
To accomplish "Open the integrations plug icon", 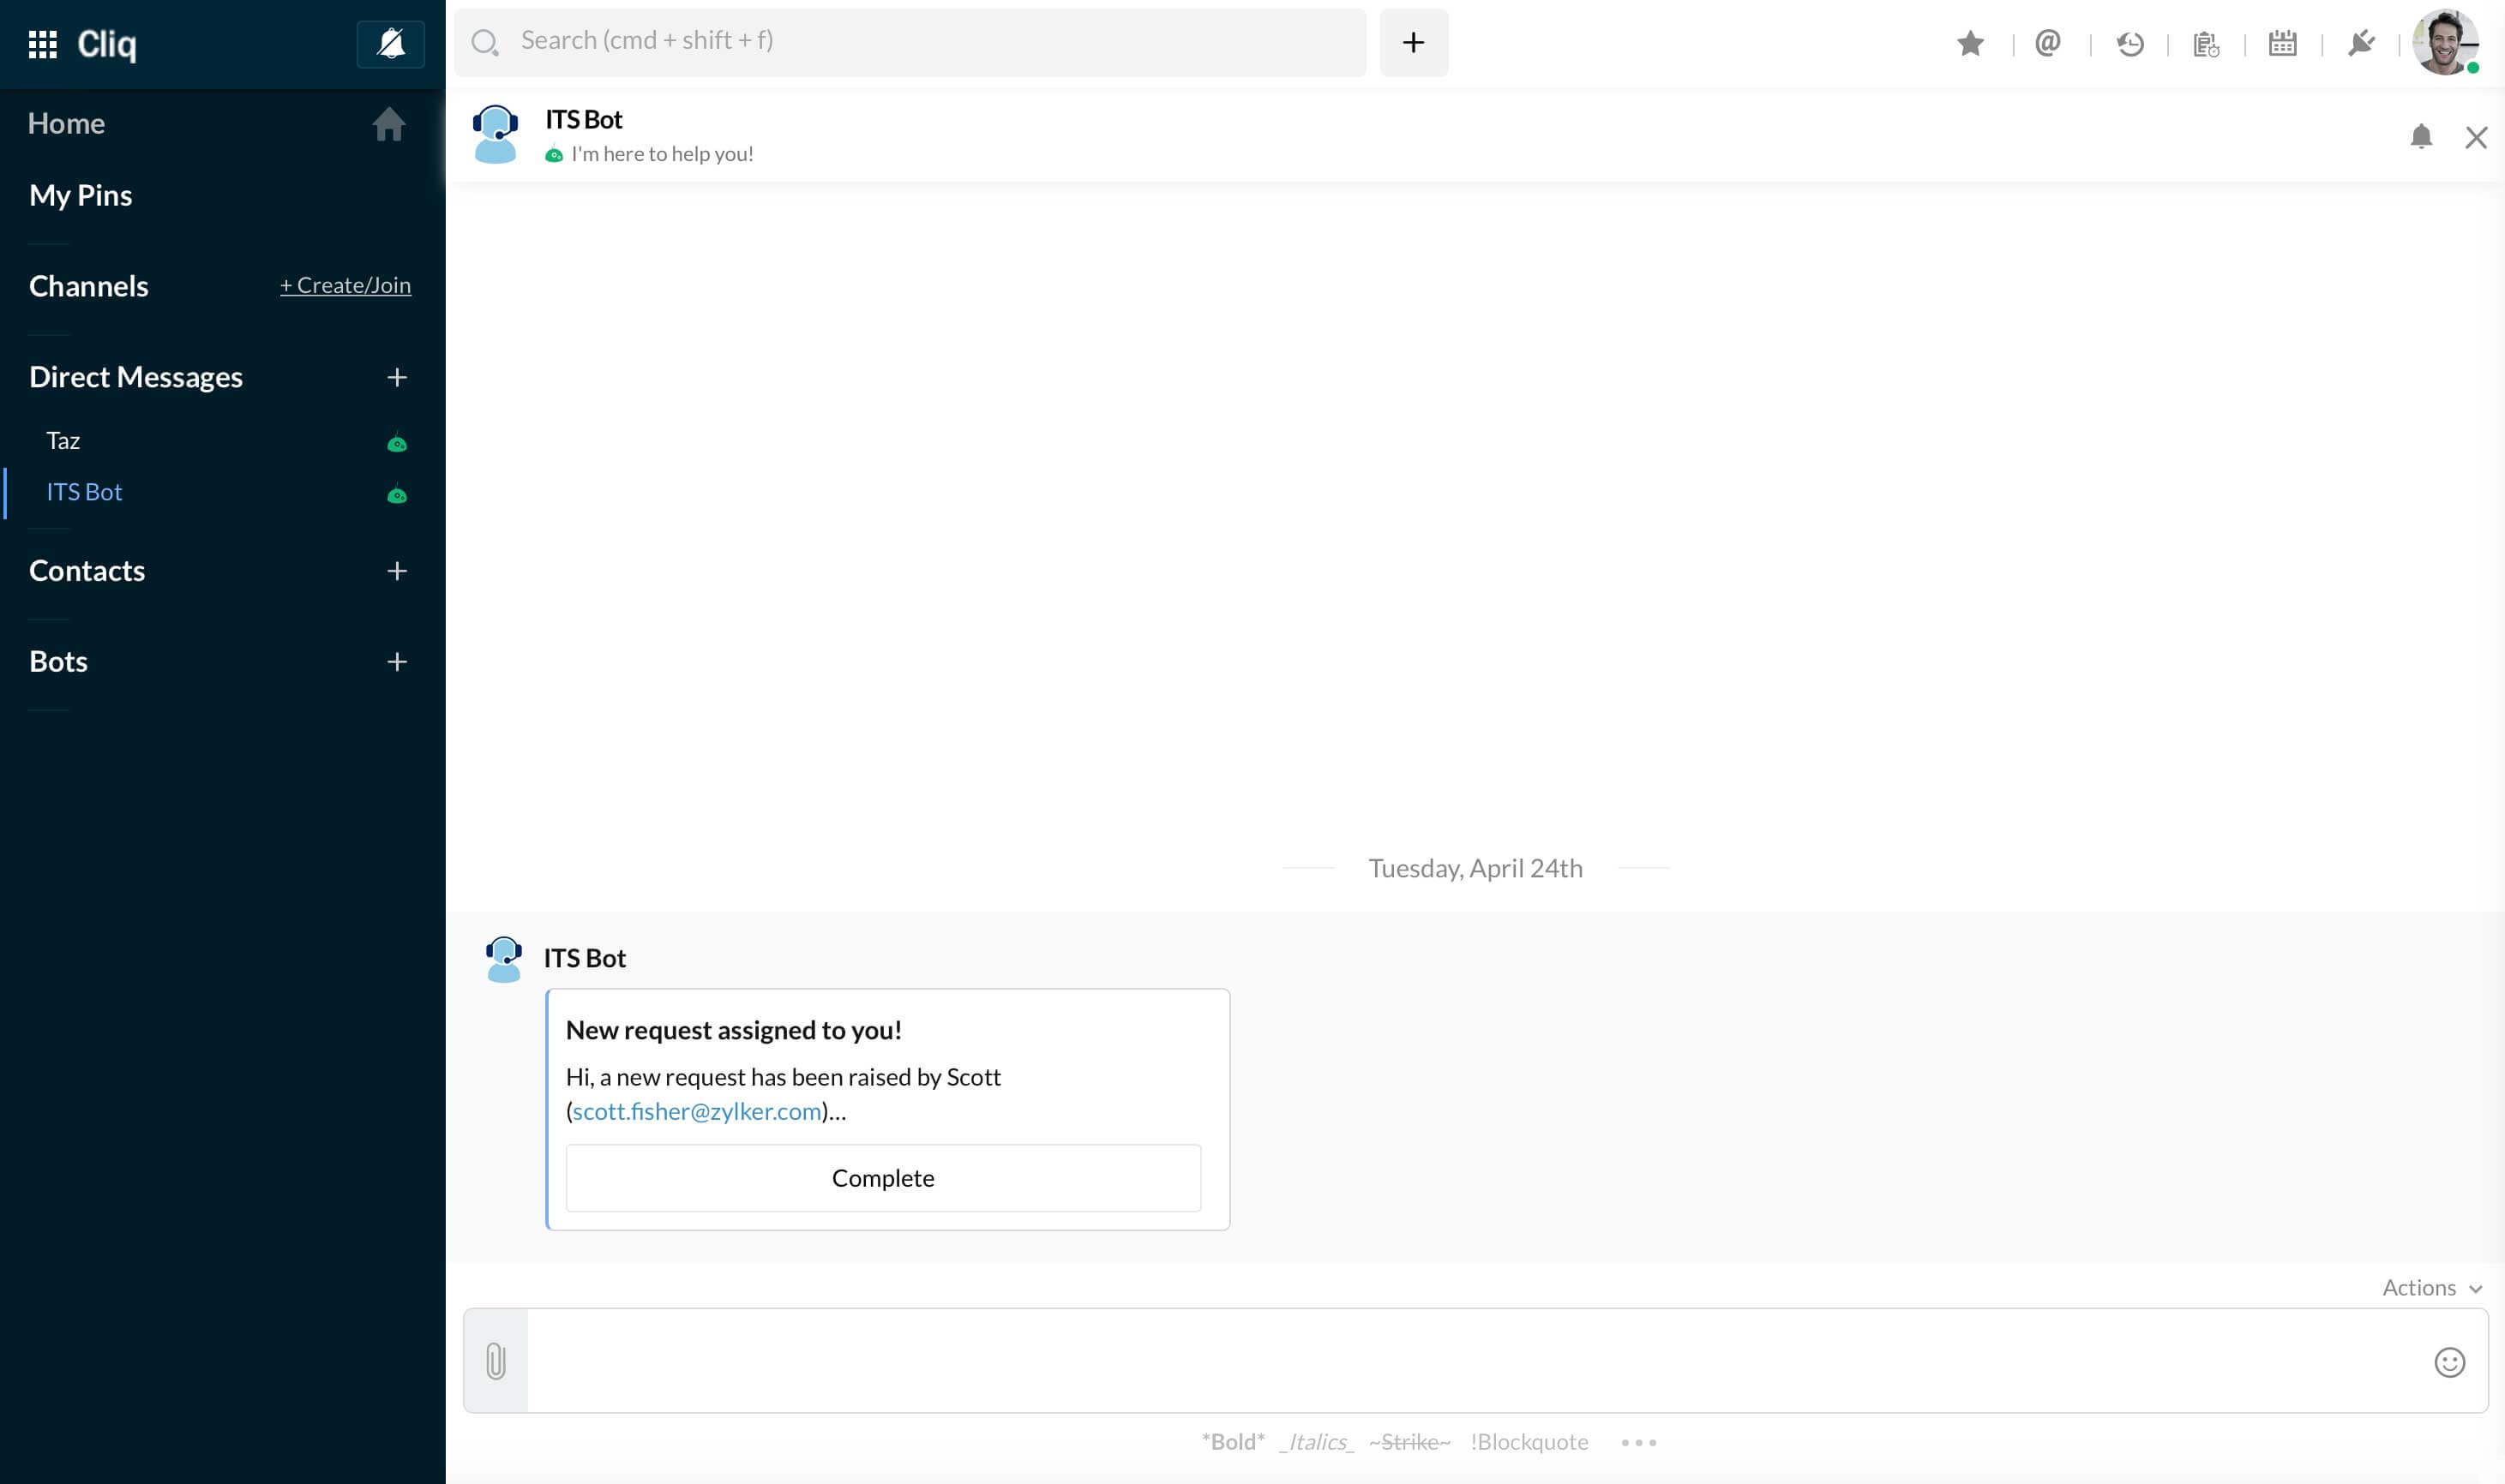I will pos(2361,43).
